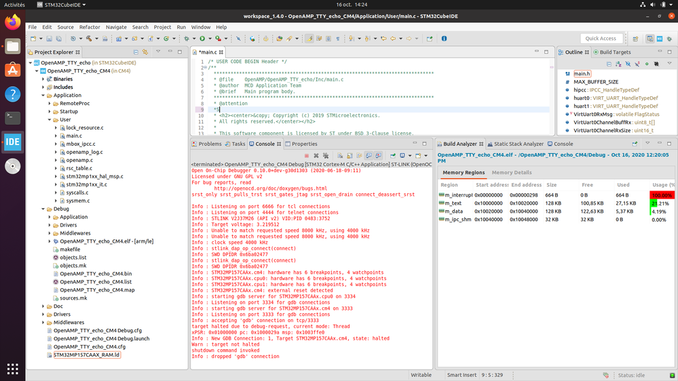Click the Build hammer icon in the toolbar
The width and height of the screenshot is (678, 381).
(x=88, y=39)
